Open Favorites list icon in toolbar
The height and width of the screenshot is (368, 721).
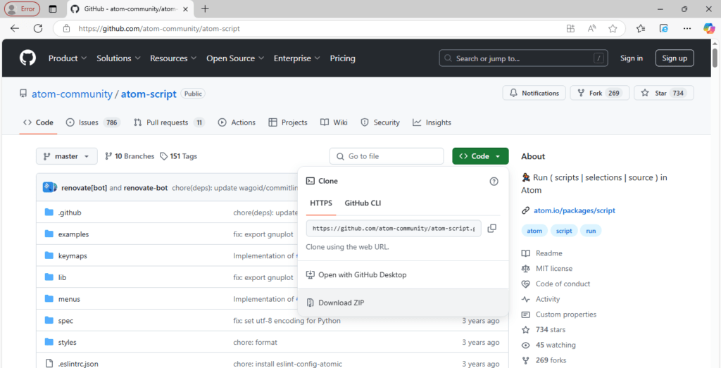pos(641,28)
